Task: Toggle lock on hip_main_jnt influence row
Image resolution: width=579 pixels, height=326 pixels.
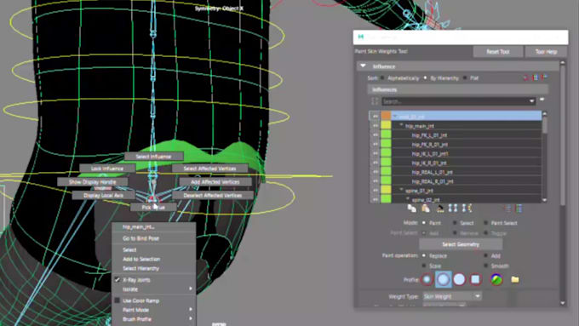Action: pos(375,125)
